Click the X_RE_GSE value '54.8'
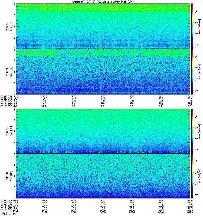Viewport: 203px width, 216px height. tap(161, 201)
